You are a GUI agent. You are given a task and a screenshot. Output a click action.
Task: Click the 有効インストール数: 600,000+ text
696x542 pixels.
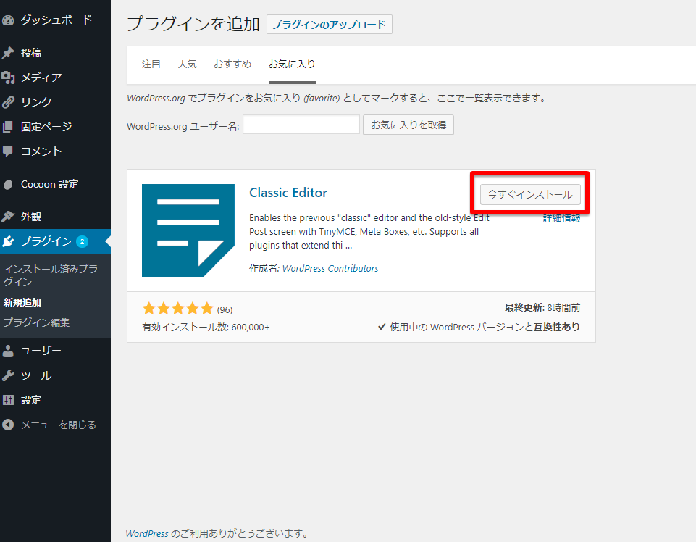[206, 328]
